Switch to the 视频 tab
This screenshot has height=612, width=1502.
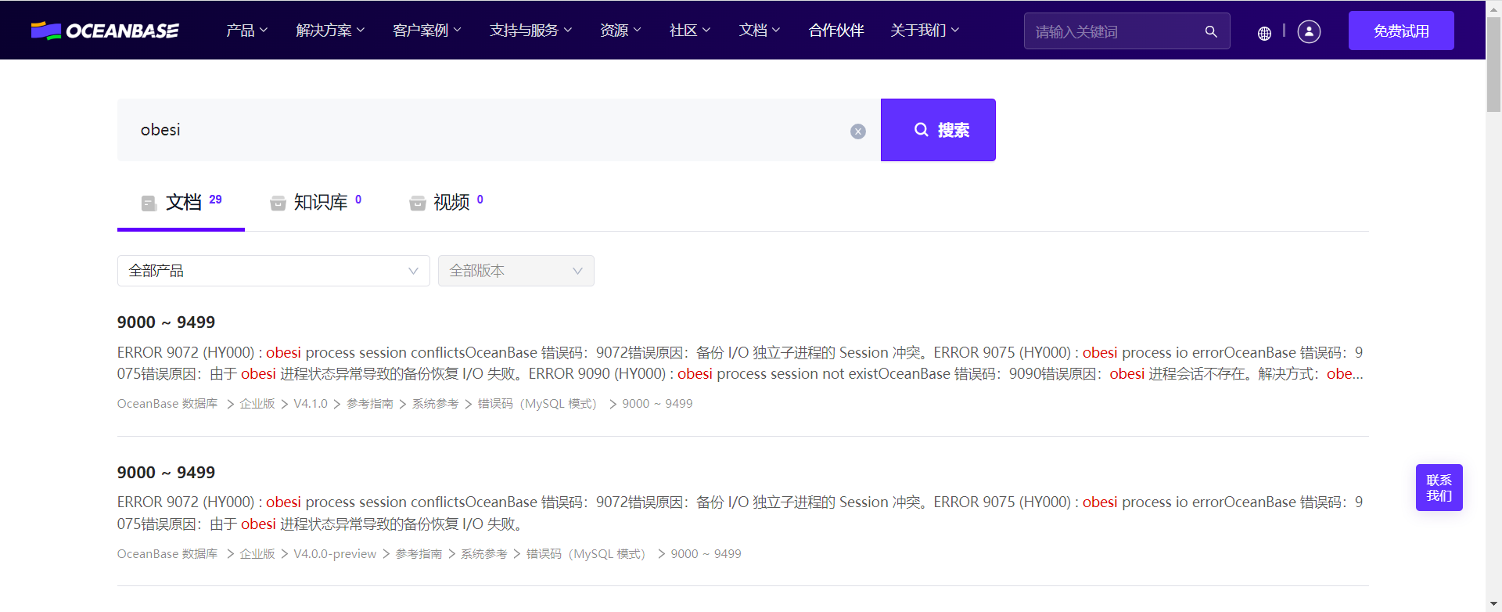tap(446, 203)
